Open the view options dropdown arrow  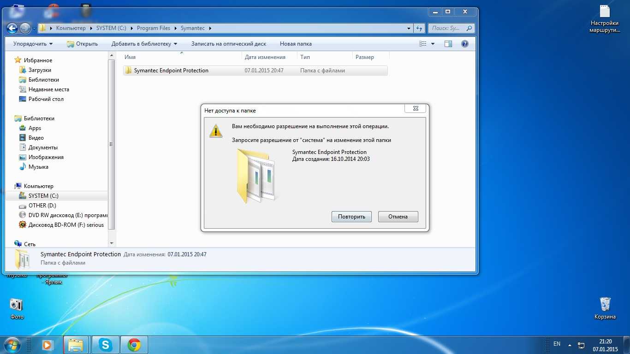coord(433,44)
